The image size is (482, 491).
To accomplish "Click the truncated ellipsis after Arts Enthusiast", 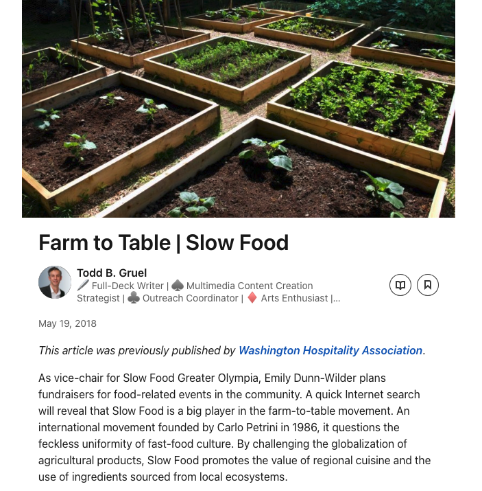I will point(336,298).
